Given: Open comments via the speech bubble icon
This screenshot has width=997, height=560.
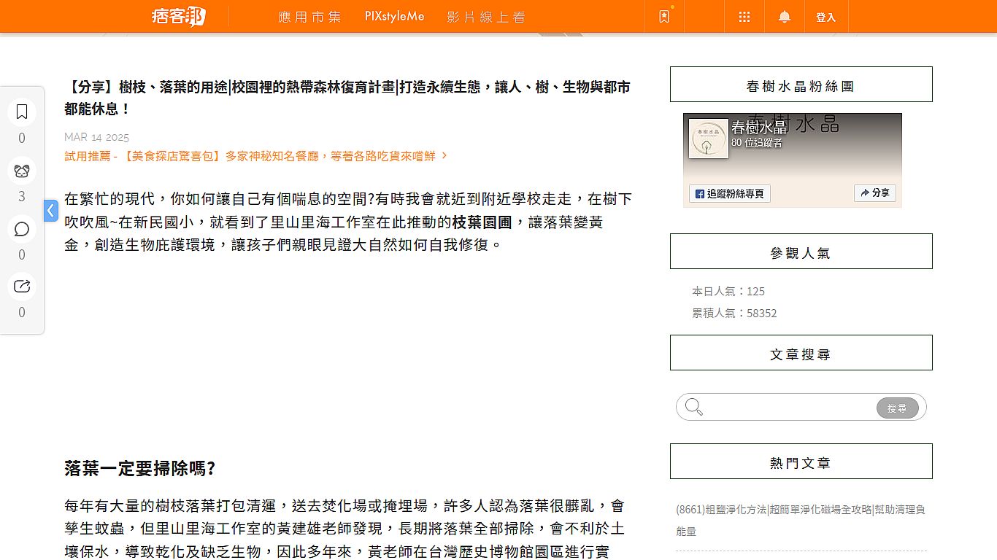Looking at the screenshot, I should (22, 229).
